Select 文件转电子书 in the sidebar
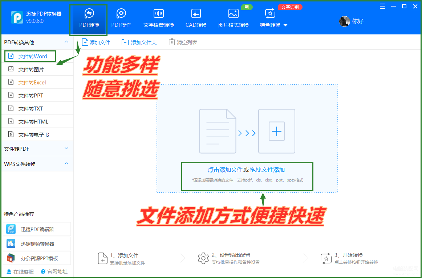This screenshot has height=279, width=422. click(38, 134)
